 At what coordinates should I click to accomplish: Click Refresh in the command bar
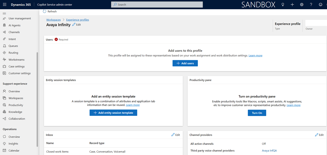[50, 11]
